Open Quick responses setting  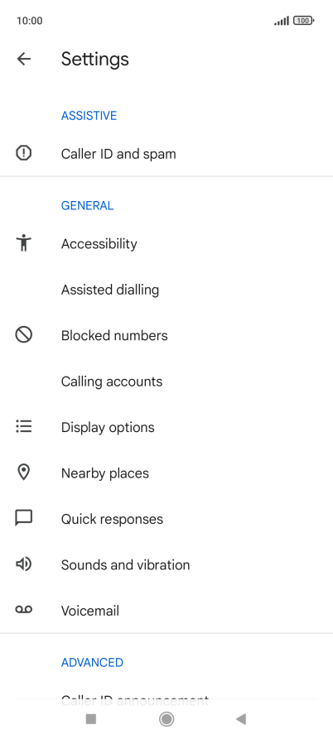click(x=166, y=518)
